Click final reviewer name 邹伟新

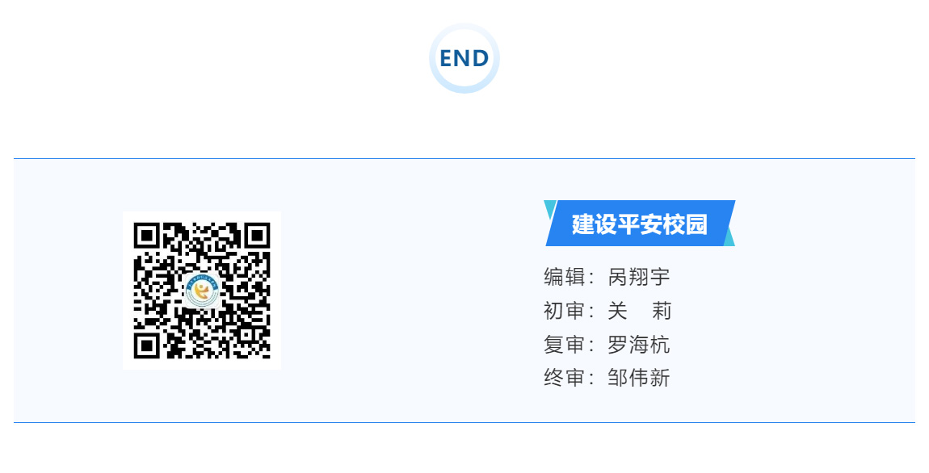[x=639, y=378]
